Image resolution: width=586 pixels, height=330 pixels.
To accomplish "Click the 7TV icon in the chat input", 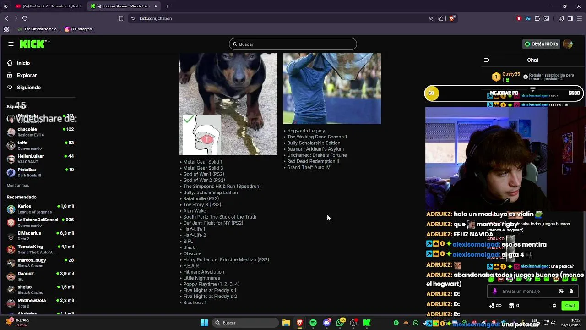I will 561,291.
